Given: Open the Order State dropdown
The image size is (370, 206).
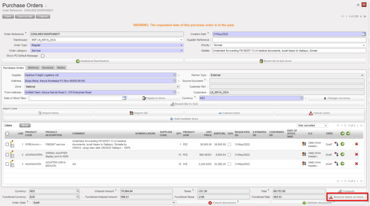Looking at the screenshot, I should [x=104, y=203].
